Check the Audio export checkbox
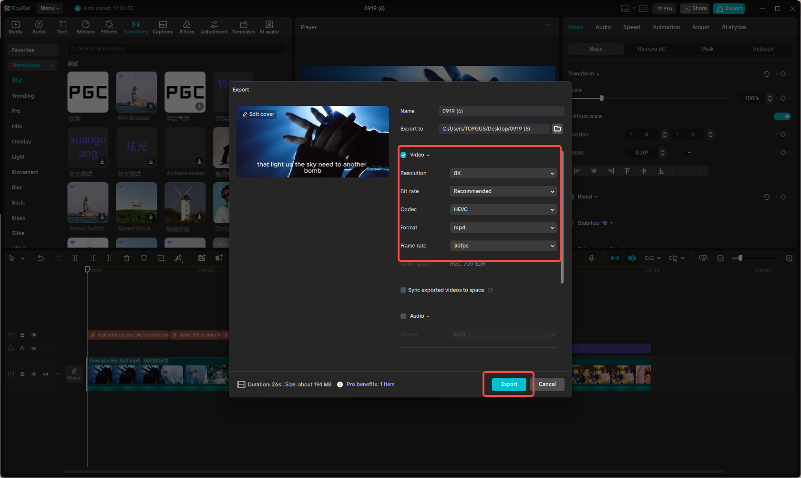The image size is (801, 478). click(403, 316)
